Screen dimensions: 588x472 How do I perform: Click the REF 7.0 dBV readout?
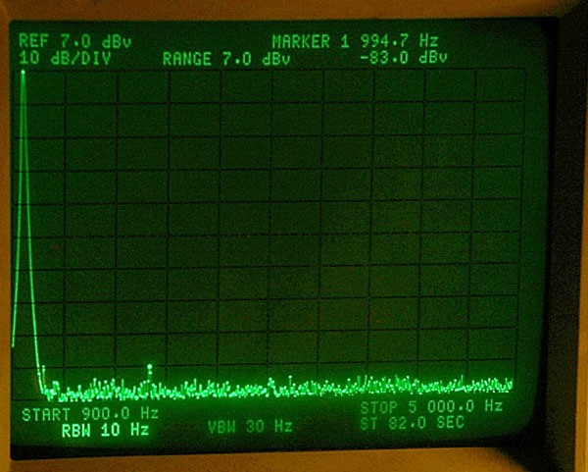75,41
